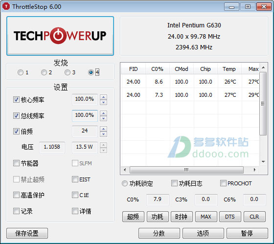The image size is (274, 244).
Task: Click the FID column header
Action: [133, 69]
